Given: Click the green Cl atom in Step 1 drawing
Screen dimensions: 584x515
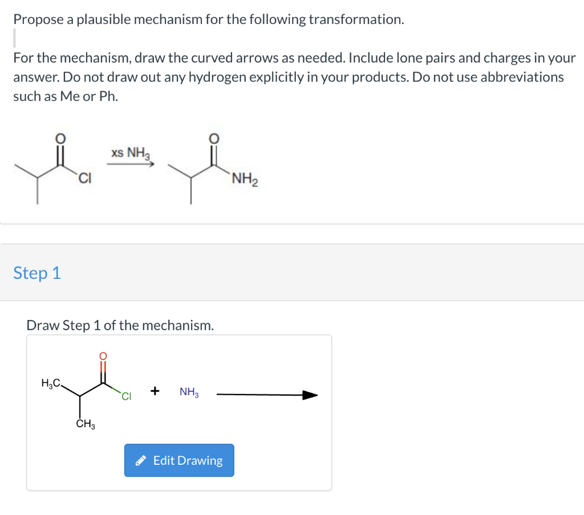Looking at the screenshot, I should [x=126, y=397].
